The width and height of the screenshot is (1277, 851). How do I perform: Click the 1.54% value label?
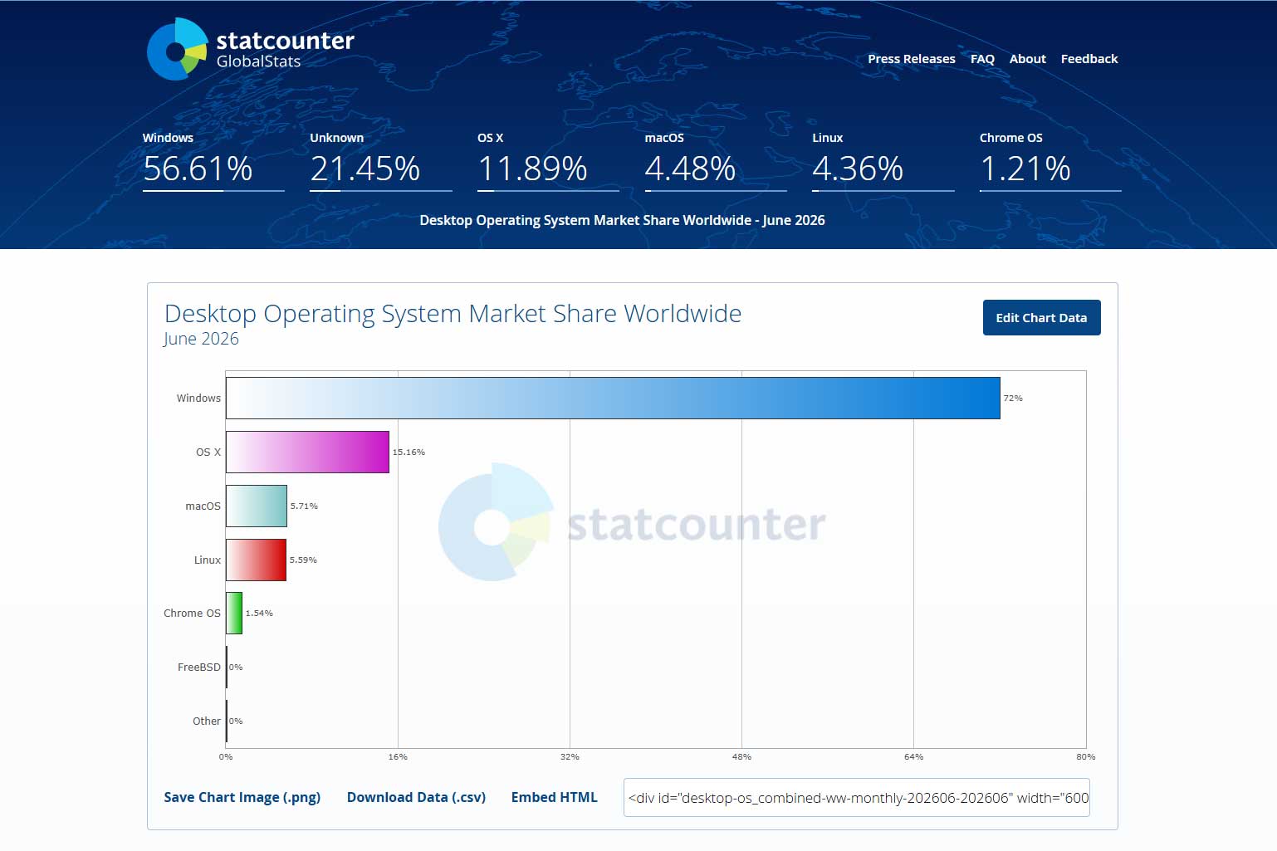coord(259,614)
